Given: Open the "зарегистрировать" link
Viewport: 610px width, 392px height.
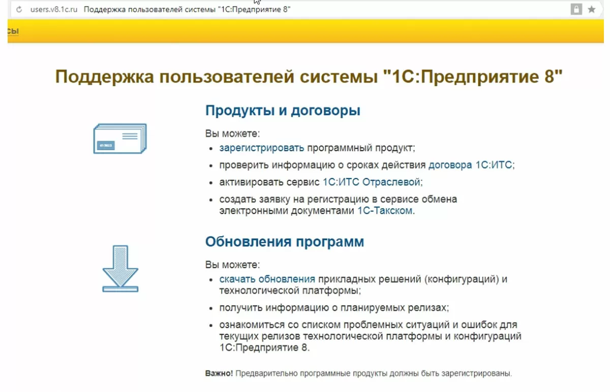Looking at the screenshot, I should pos(262,148).
